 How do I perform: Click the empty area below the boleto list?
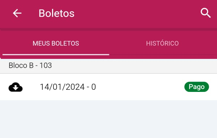tap(108, 119)
